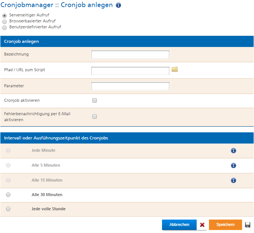Select Benutzerdefinierter Aufruf option
The width and height of the screenshot is (254, 233).
[x=4, y=28]
